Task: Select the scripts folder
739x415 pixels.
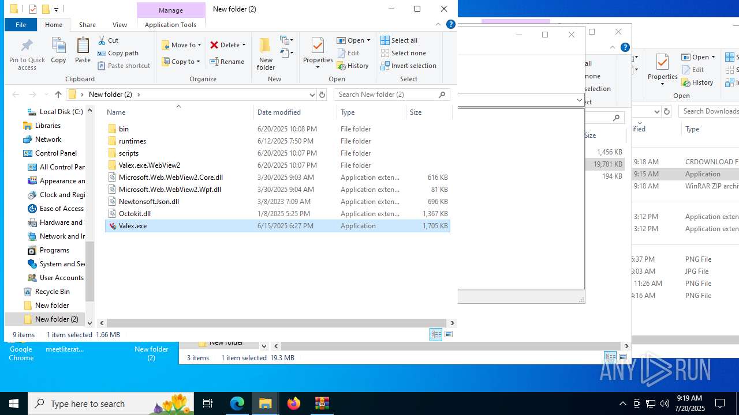Action: coord(277,153)
